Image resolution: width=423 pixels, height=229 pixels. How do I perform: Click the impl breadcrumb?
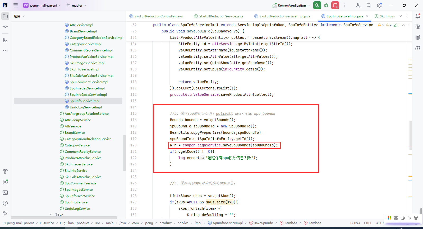198,223
